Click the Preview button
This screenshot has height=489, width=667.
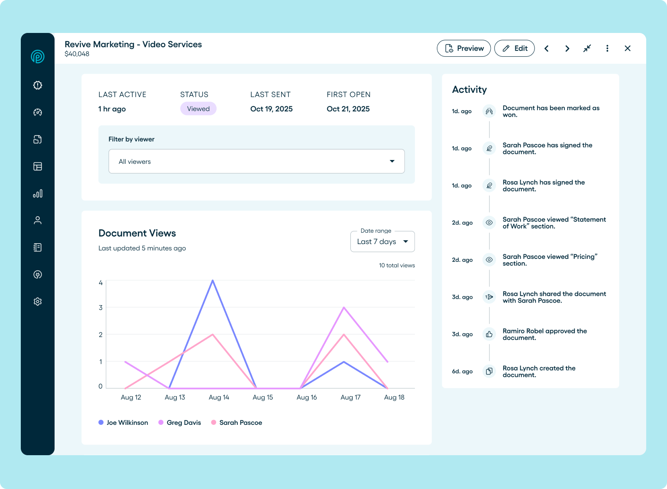point(463,48)
